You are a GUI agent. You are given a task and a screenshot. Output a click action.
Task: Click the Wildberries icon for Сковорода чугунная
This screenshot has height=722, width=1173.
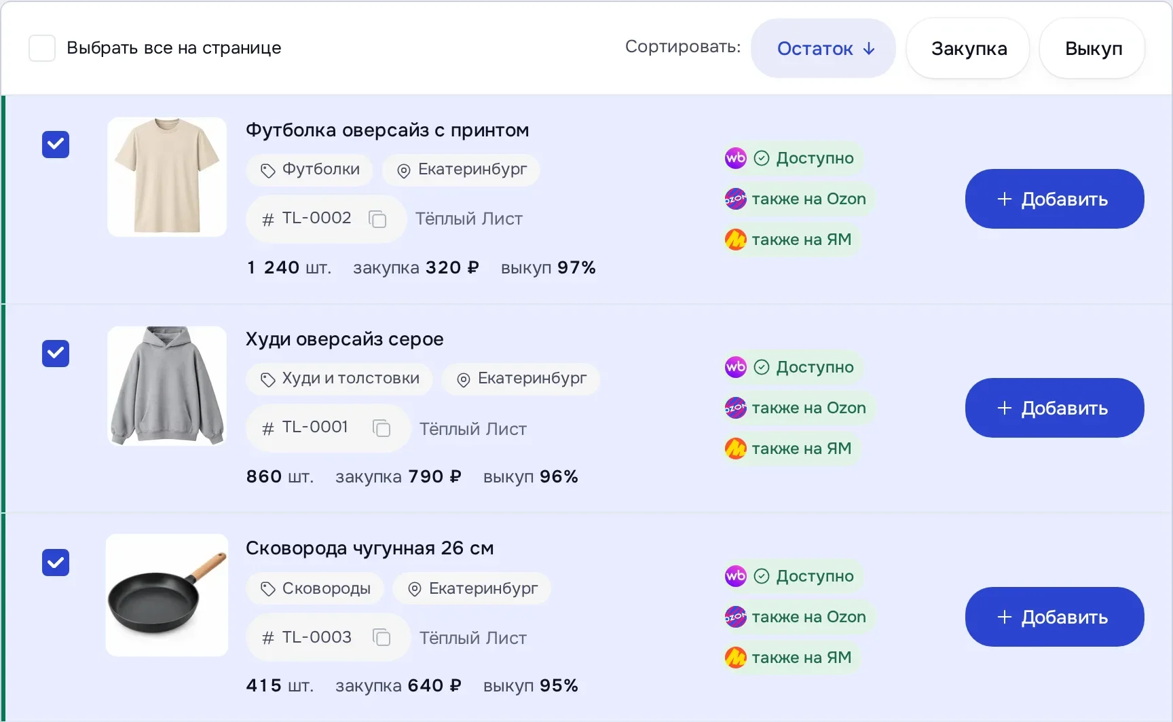[735, 576]
